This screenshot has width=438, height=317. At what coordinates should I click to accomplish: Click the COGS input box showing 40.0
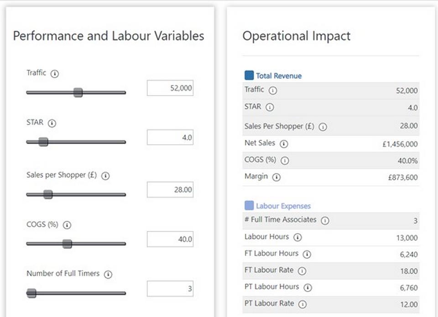point(170,239)
